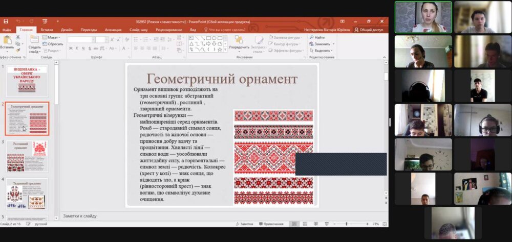Click the Copy icon

click(17, 43)
